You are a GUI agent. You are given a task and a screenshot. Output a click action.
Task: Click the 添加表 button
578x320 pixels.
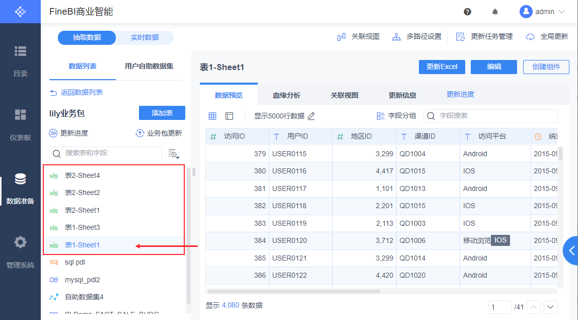(162, 113)
